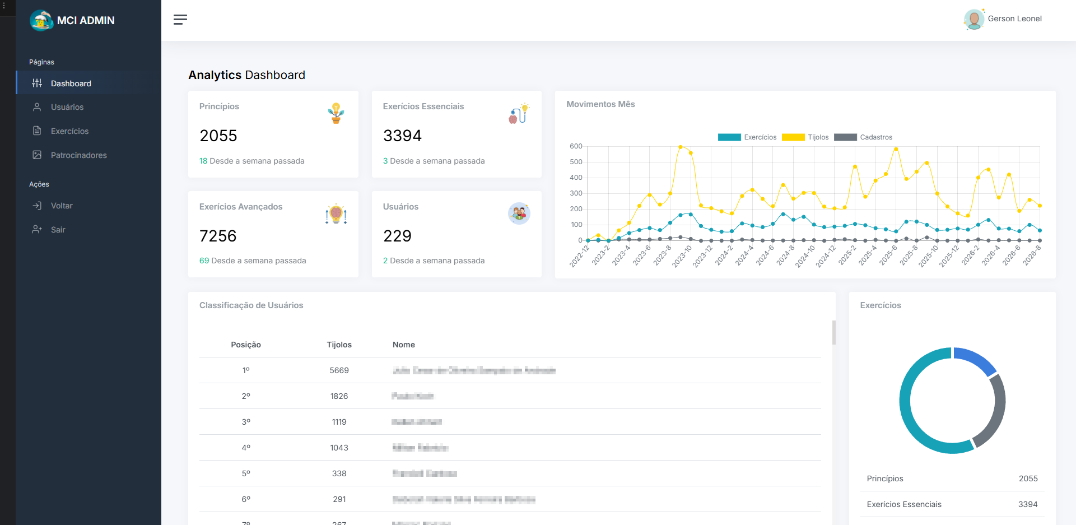Screen dimensions: 1076x525
Task: Open the Dashboard page
Action: pos(88,83)
